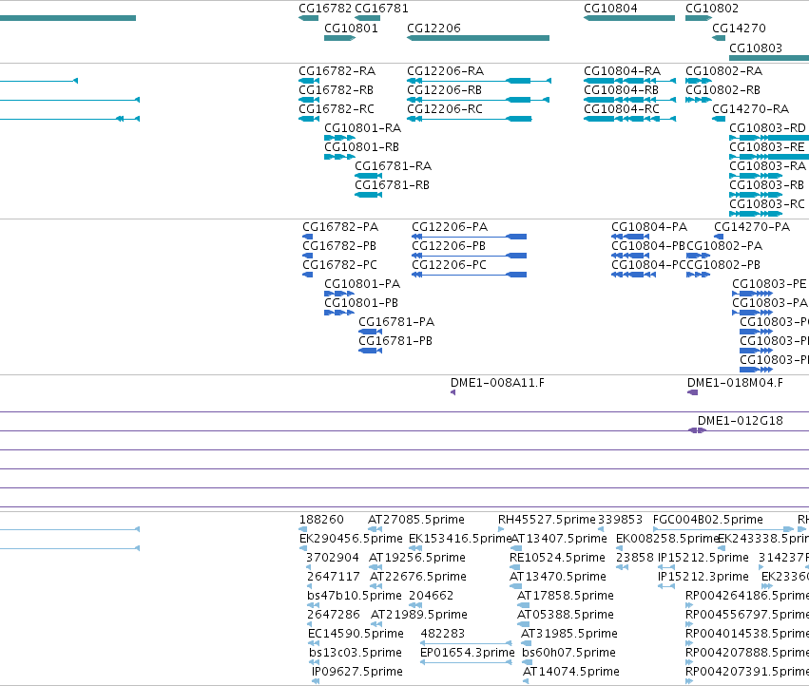The width and height of the screenshot is (809, 686).
Task: Select transcript CG10804-RB
Action: pos(621,90)
